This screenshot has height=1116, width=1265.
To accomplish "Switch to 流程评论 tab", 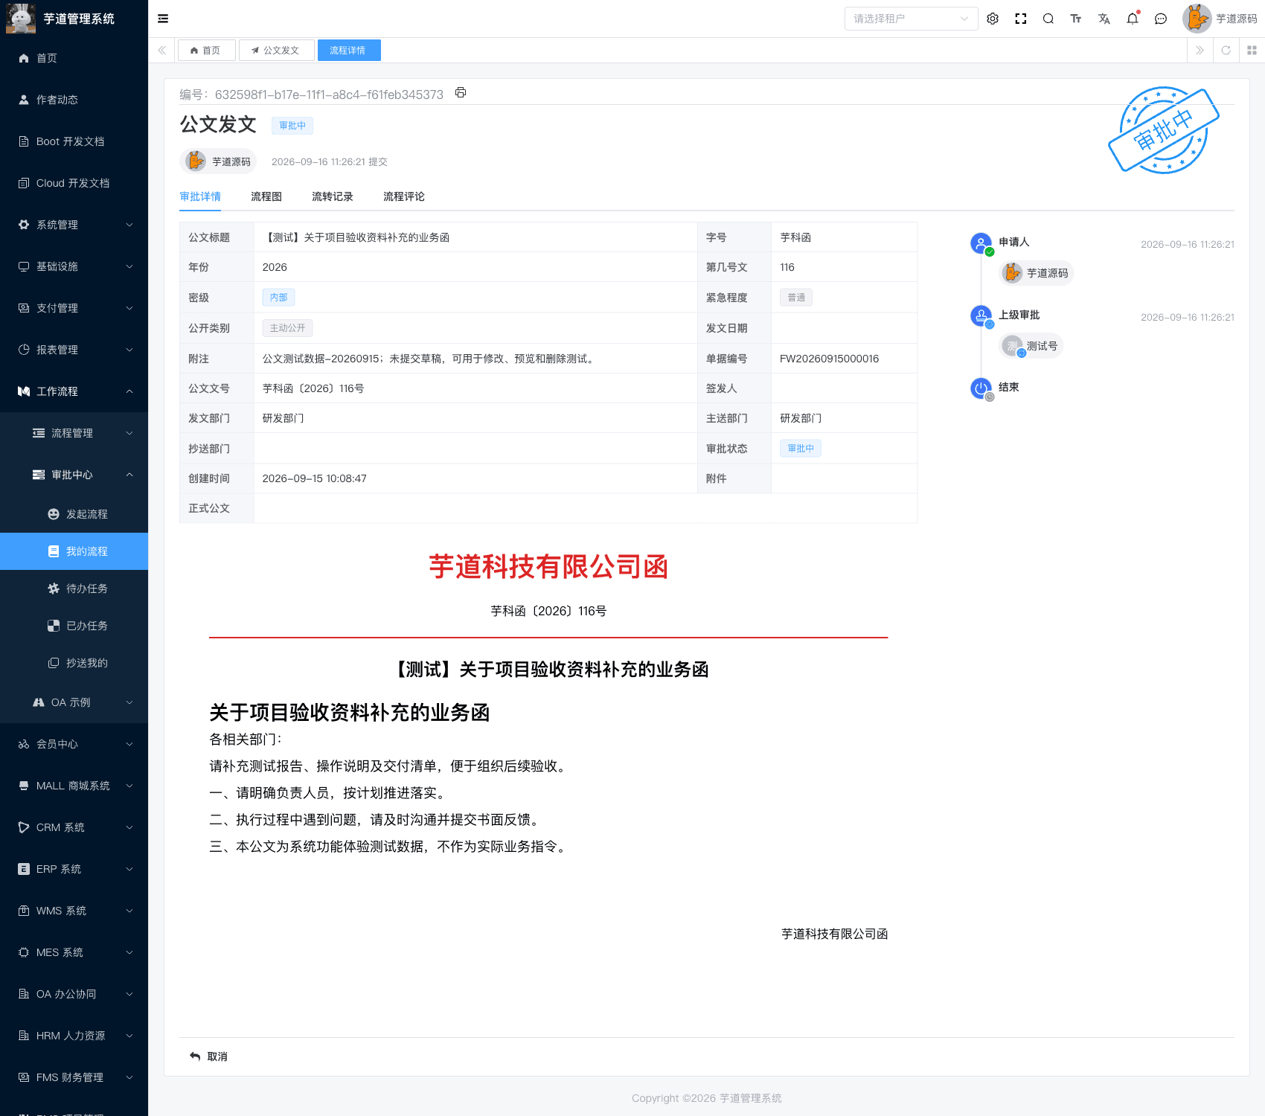I will pos(404,196).
